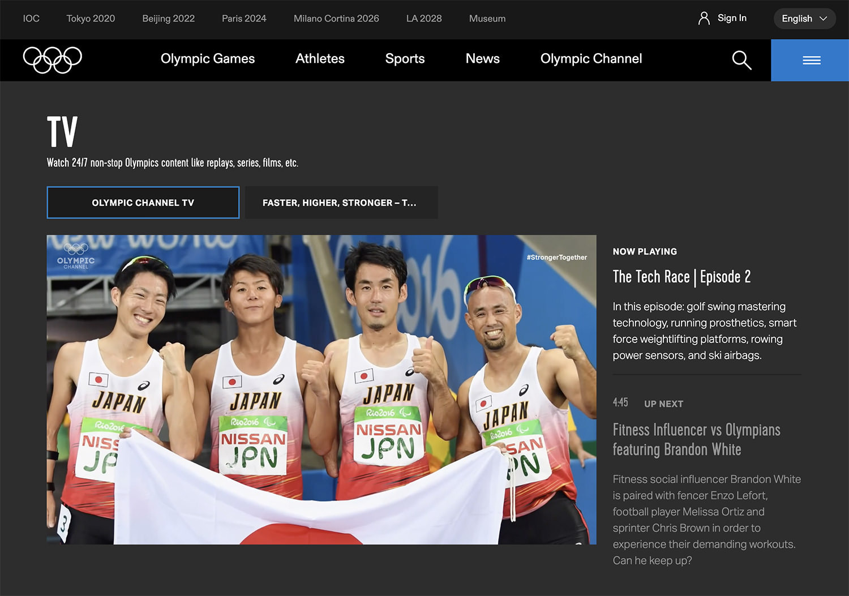Click the #StrongerTogether hashtag on video
Screen dimensions: 849x596
556,257
